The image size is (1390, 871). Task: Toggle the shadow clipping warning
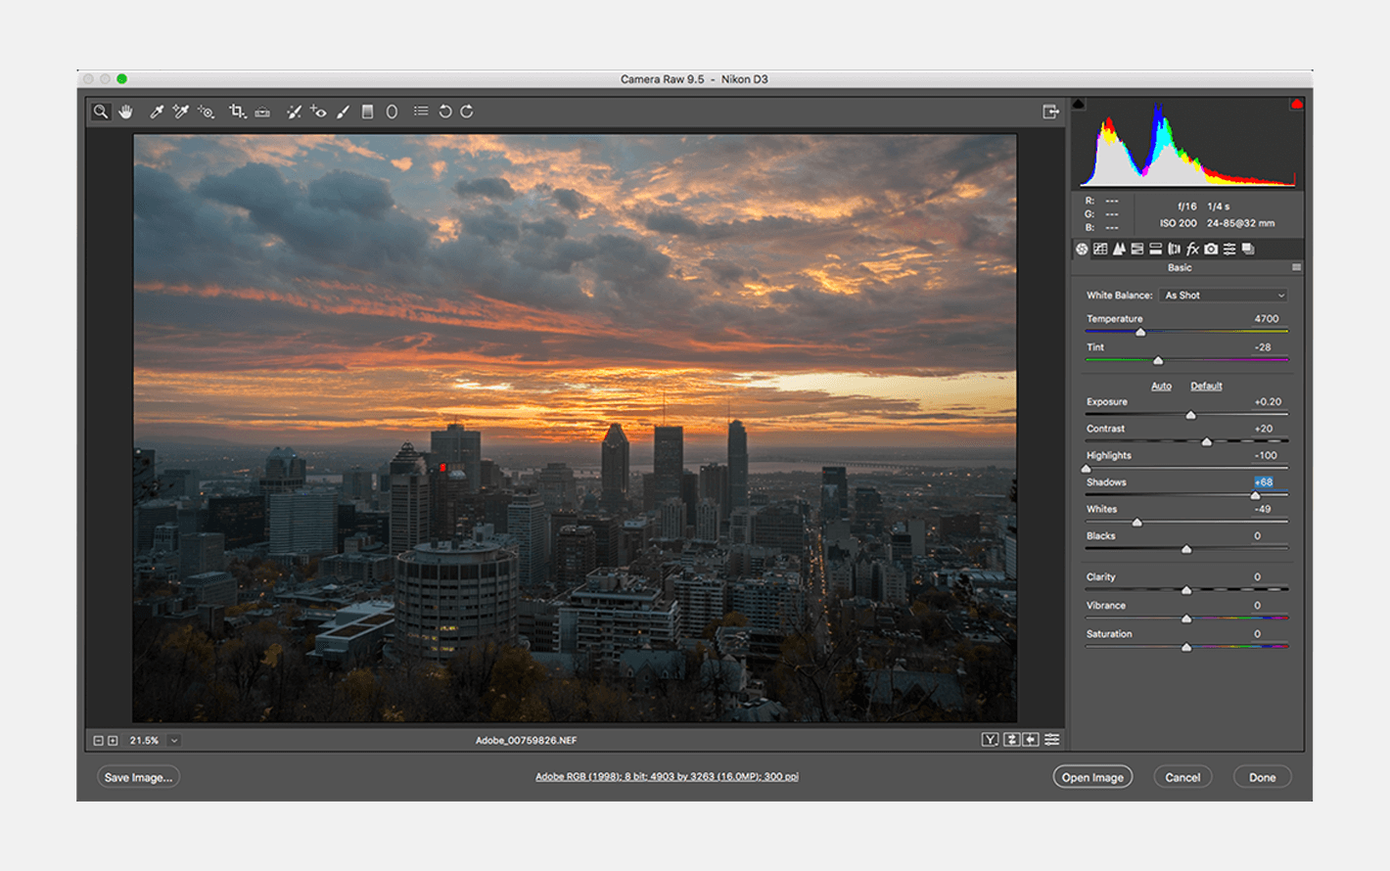point(1079,104)
